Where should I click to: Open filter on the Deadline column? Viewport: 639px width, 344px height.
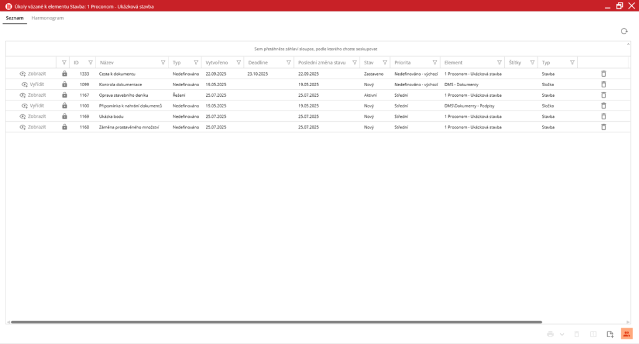(288, 62)
